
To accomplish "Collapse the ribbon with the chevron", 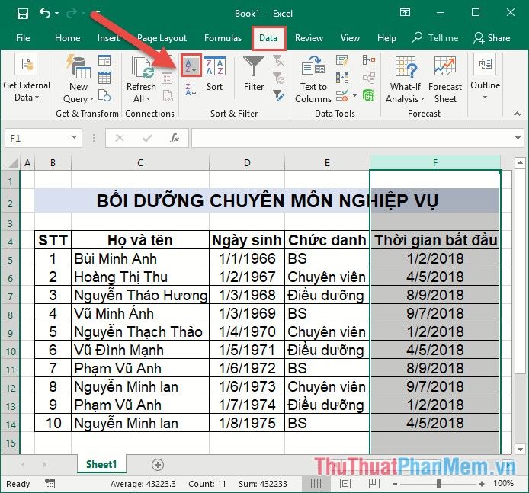I will coord(517,114).
